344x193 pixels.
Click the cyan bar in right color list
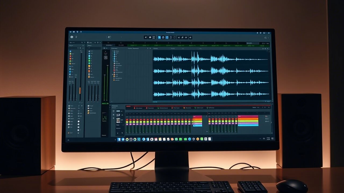tap(248, 125)
